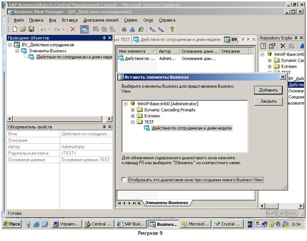Click the Добавить button
Image resolution: width=307 pixels, height=241 pixels.
pyautogui.click(x=268, y=90)
